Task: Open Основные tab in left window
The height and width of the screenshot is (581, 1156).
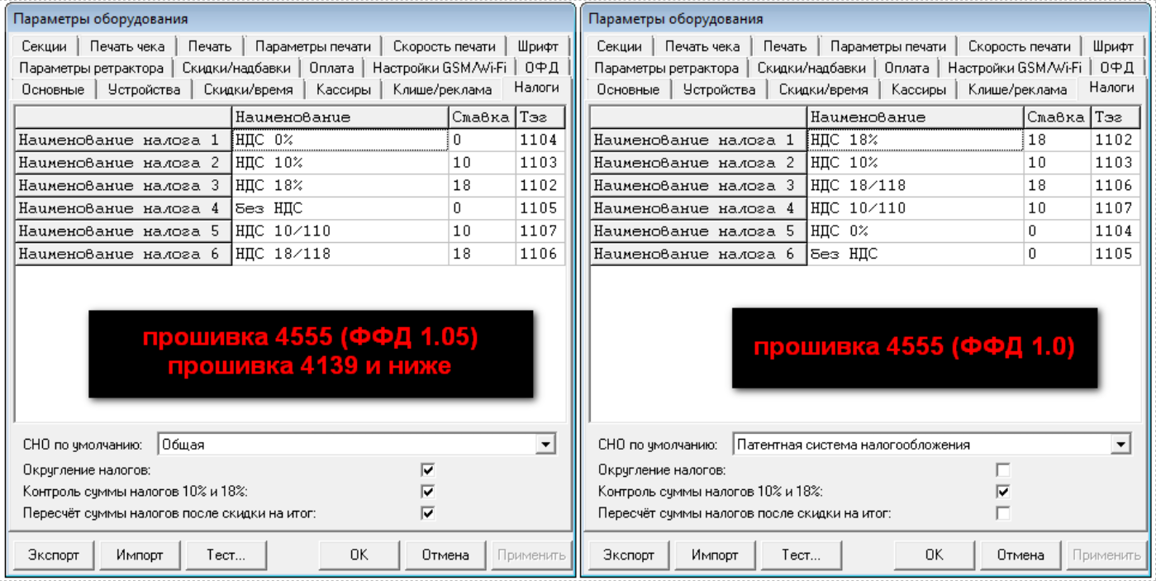Action: tap(53, 89)
